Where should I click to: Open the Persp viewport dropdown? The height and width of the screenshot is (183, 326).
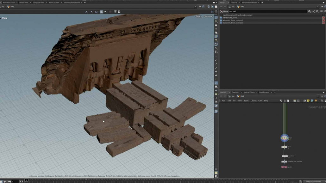pyautogui.click(x=198, y=16)
